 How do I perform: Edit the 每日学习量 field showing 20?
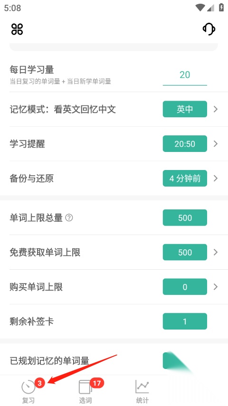(185, 76)
